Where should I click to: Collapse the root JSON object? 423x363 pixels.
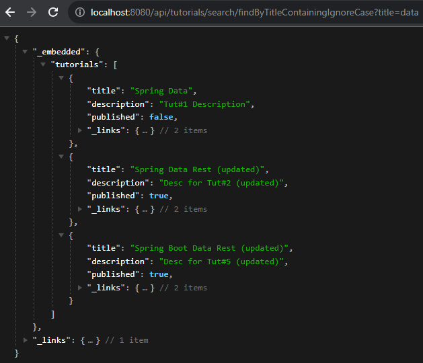pos(7,38)
